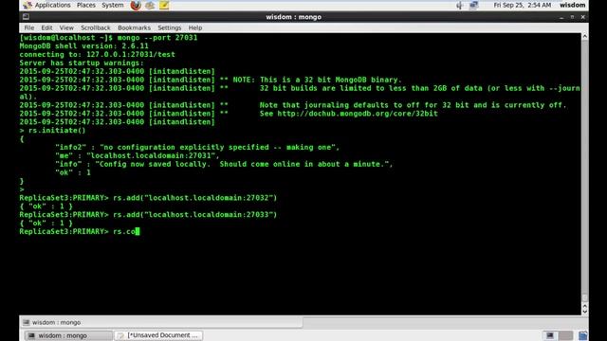Close the wisdom : mongo window
This screenshot has height=341, width=607.
point(582,17)
